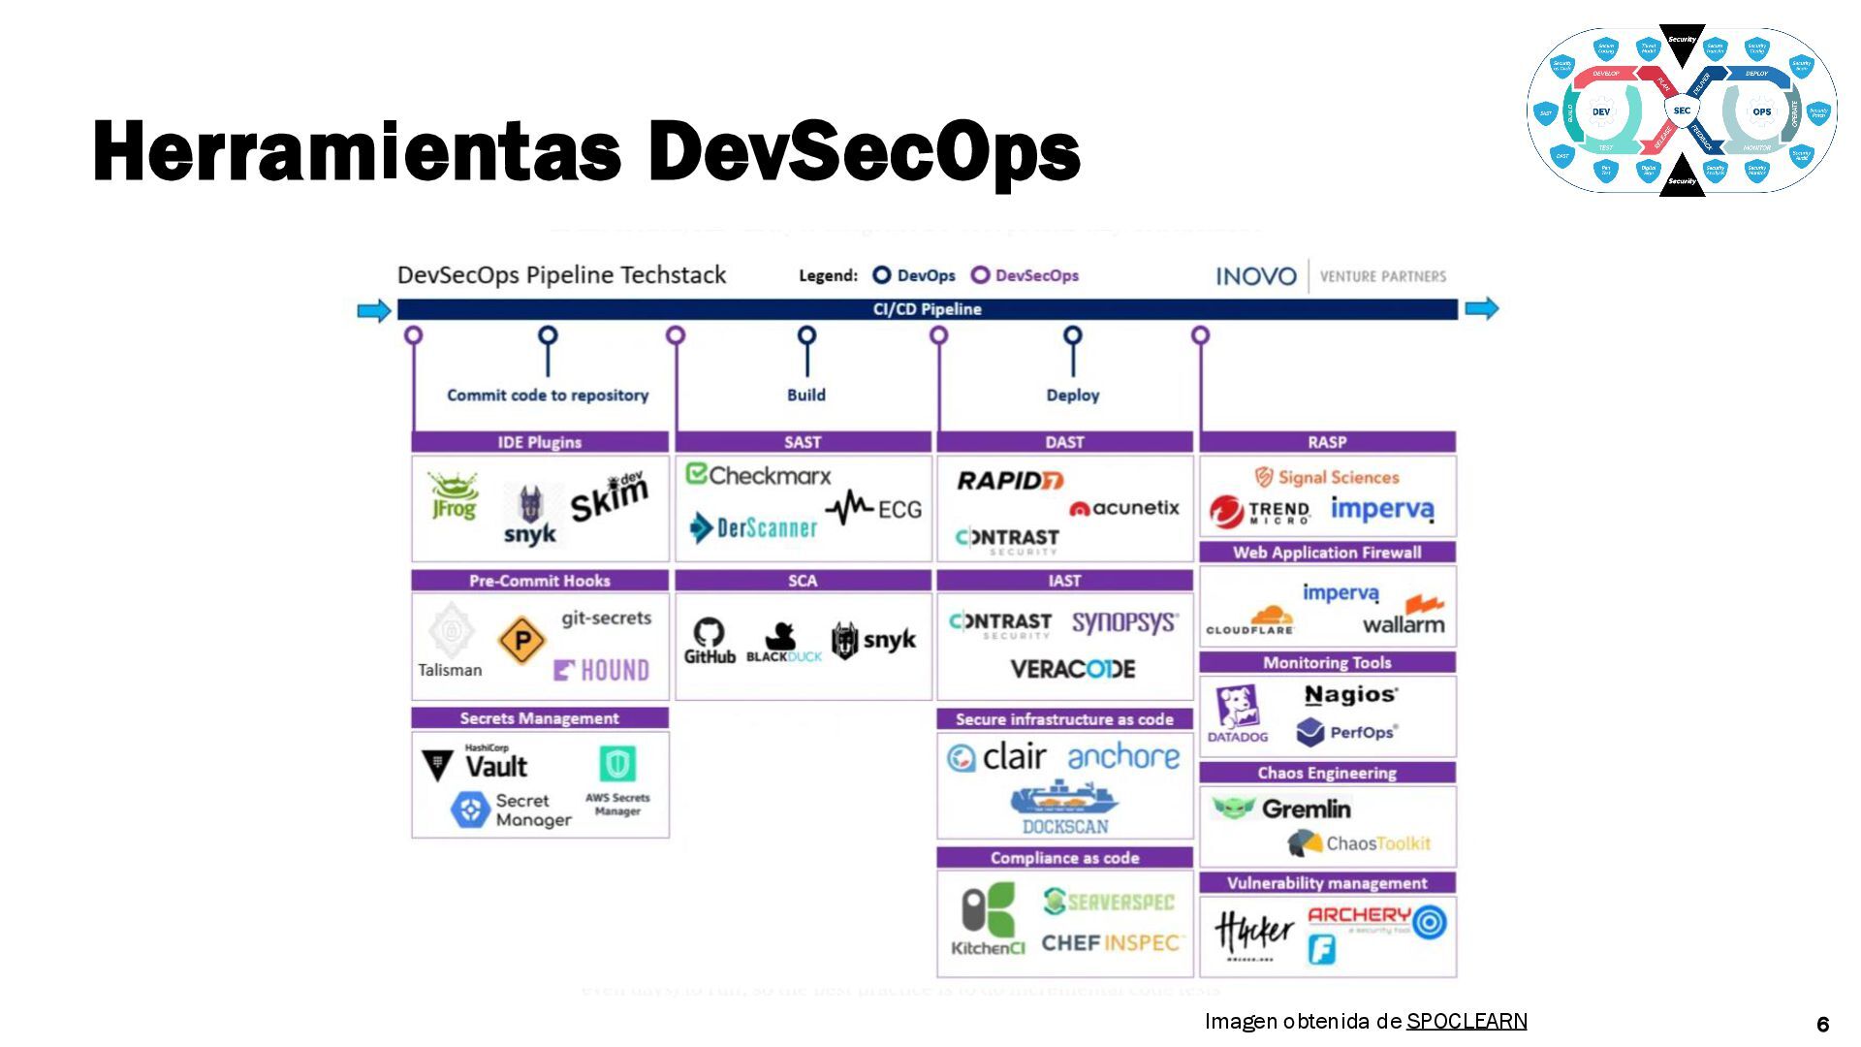Open the SPOCLEARN source link
This screenshot has width=1861, height=1047.
click(1466, 1021)
